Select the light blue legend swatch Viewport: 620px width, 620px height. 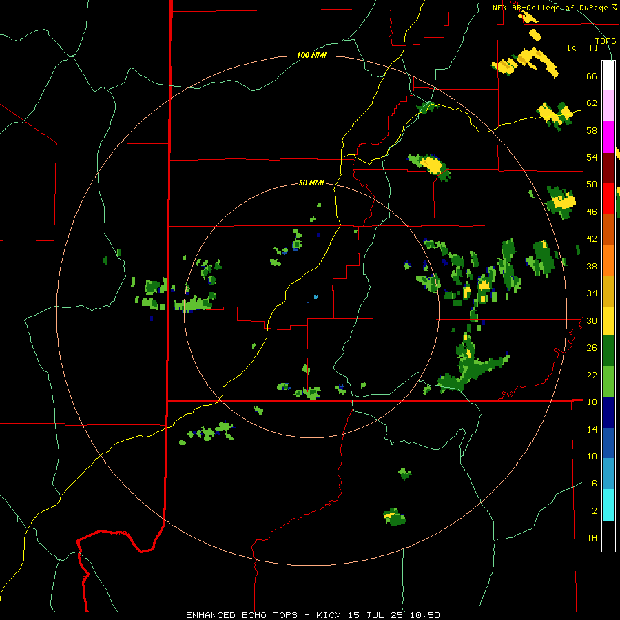coord(608,474)
